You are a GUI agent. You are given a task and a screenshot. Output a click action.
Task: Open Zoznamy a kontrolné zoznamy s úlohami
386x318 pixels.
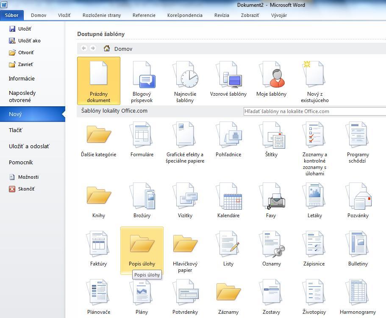pos(315,149)
